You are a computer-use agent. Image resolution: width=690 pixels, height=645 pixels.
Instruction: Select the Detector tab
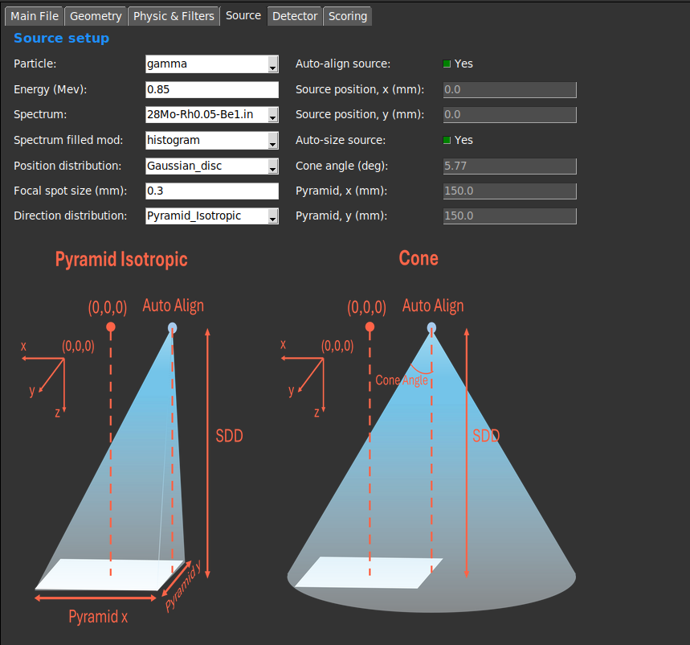coord(295,16)
